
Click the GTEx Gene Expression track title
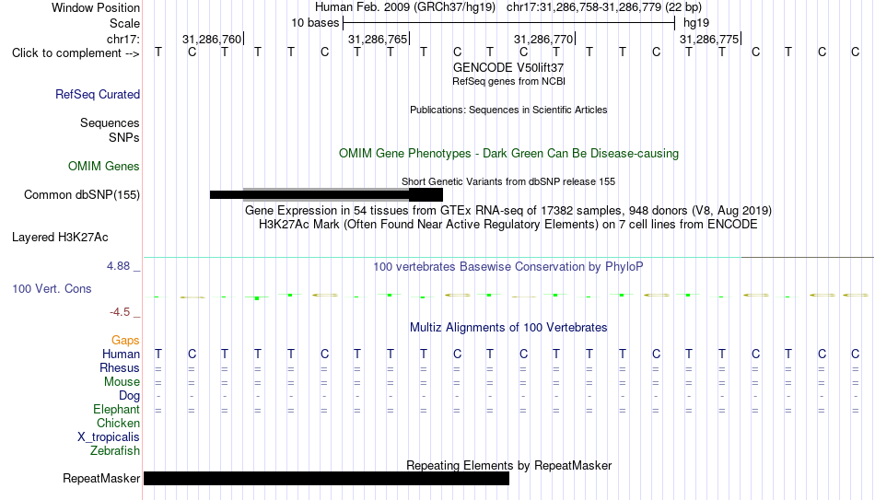point(508,210)
